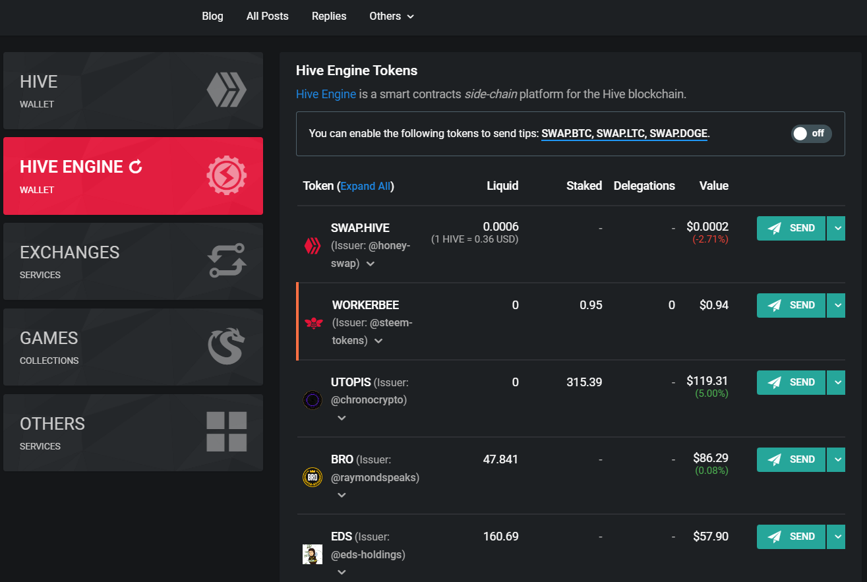Click the WORKERBEE staked value 0.95
867x582 pixels.
tap(591, 305)
